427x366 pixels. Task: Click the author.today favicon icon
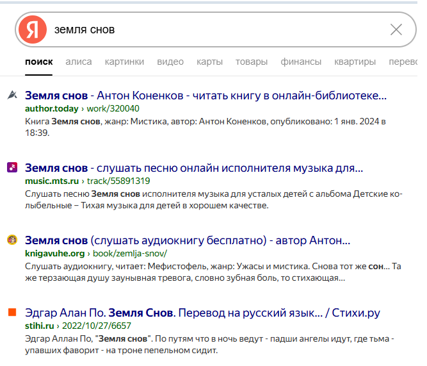pyautogui.click(x=12, y=95)
